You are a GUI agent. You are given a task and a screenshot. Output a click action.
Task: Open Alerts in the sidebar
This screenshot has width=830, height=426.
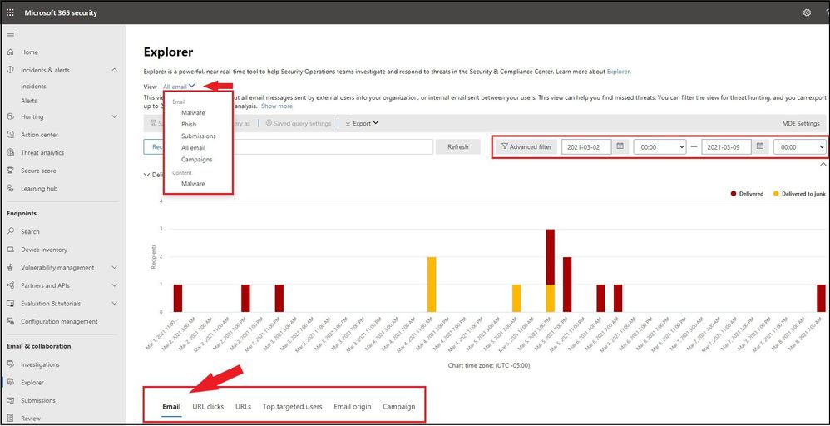tap(29, 101)
